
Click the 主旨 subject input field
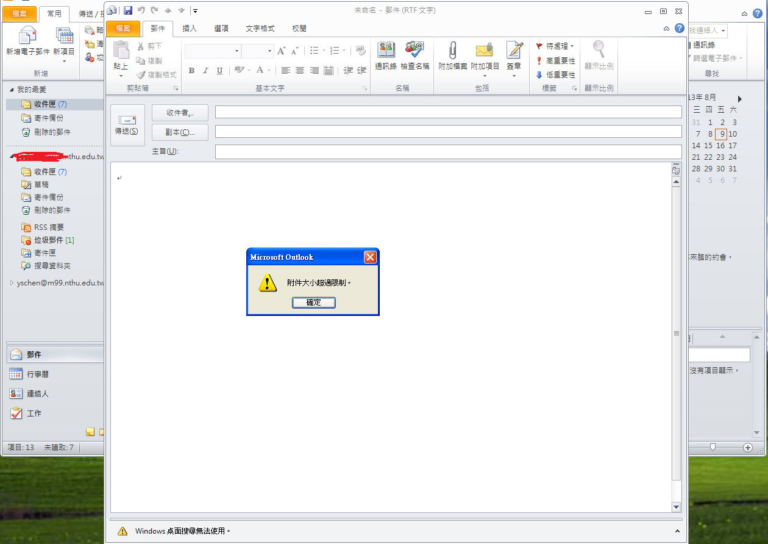pos(448,151)
